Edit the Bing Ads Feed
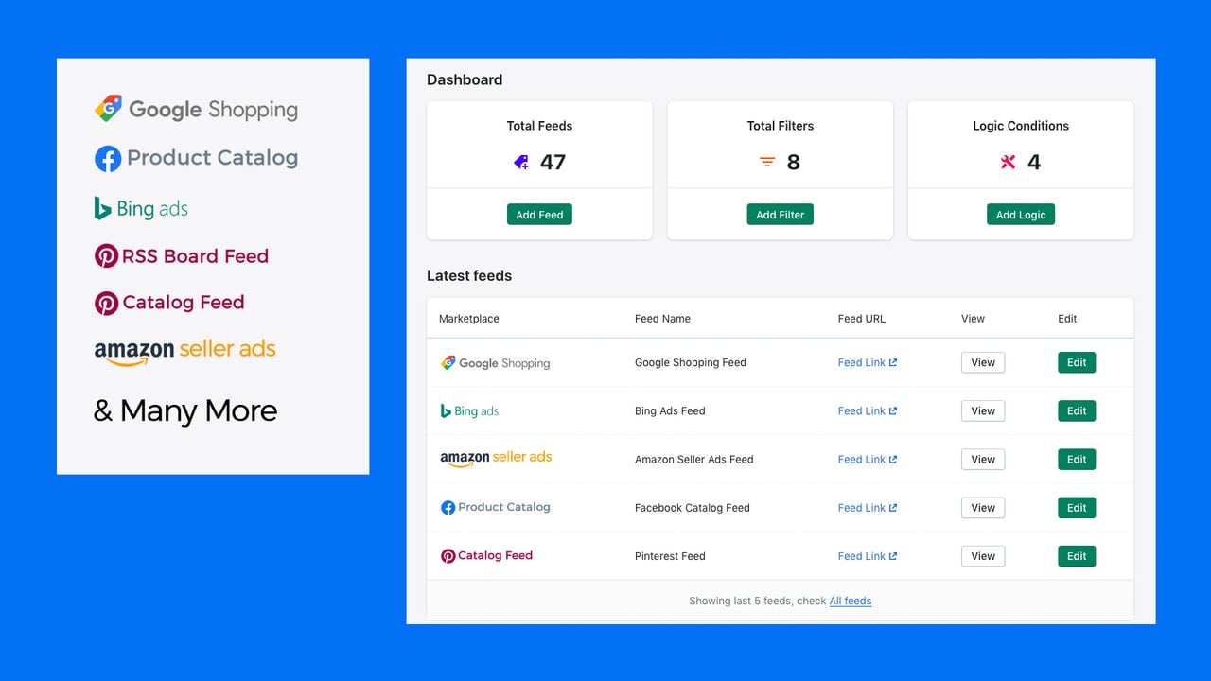The width and height of the screenshot is (1211, 681). [1077, 410]
